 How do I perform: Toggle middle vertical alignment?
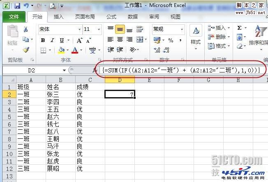[x=120, y=29]
